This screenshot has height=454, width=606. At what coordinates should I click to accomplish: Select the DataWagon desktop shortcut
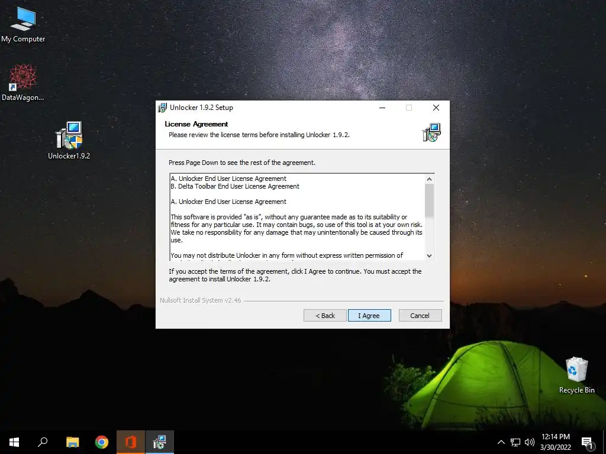[x=23, y=83]
